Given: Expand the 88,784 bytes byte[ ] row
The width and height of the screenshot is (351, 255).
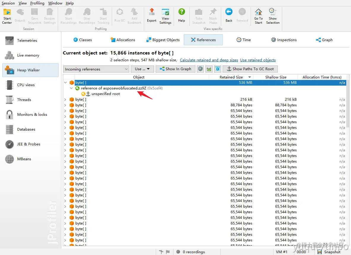Looking at the screenshot, I should (65, 105).
